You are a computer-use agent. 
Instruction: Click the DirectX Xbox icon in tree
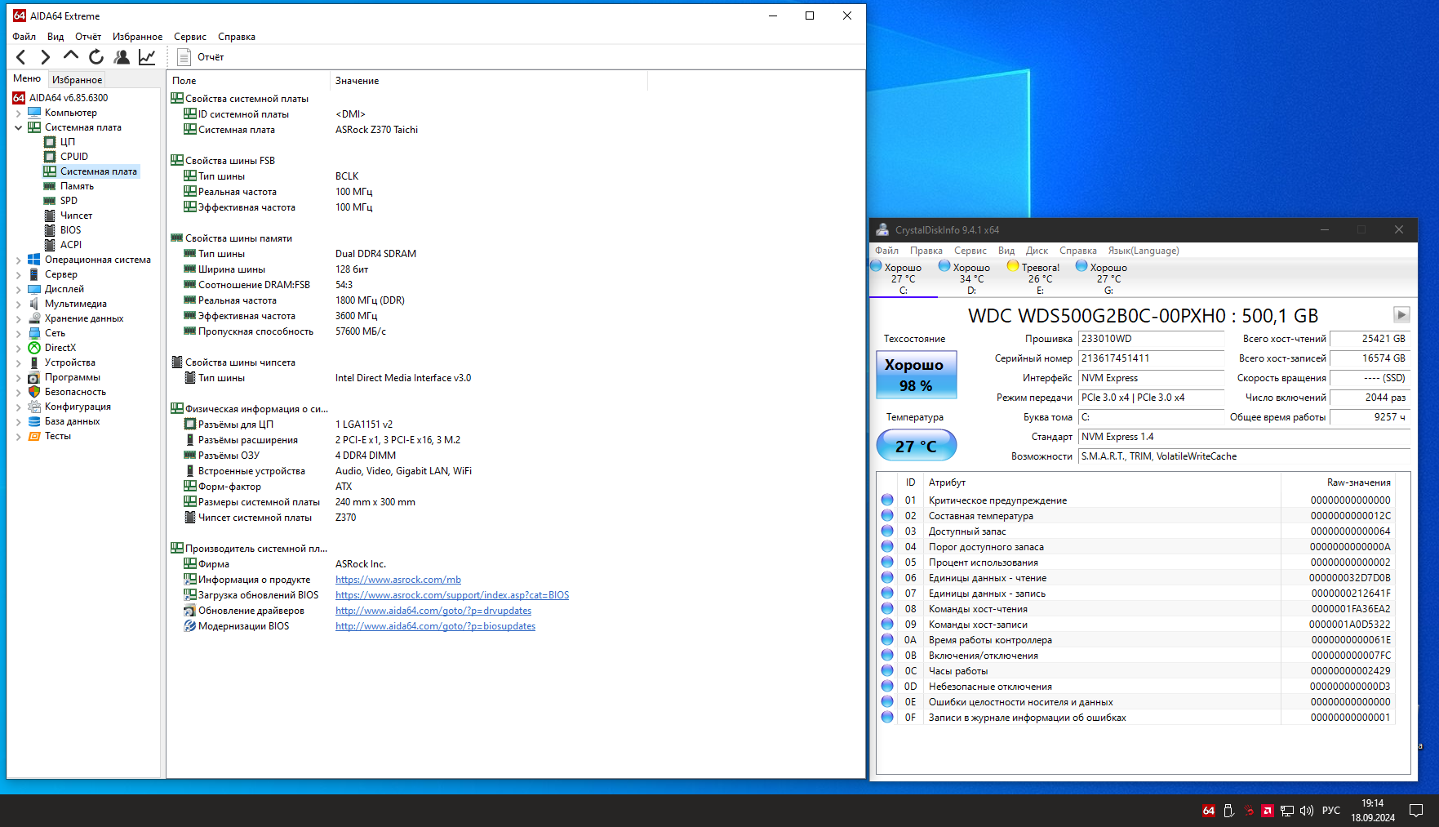[x=34, y=348]
